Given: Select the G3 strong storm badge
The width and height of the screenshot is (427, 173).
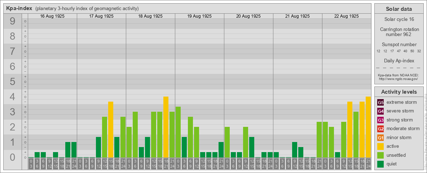Looking at the screenshot, I should pos(380,120).
